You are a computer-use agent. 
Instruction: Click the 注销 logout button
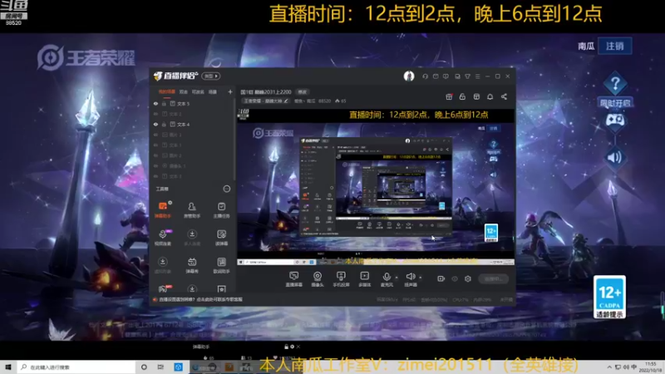pos(615,46)
